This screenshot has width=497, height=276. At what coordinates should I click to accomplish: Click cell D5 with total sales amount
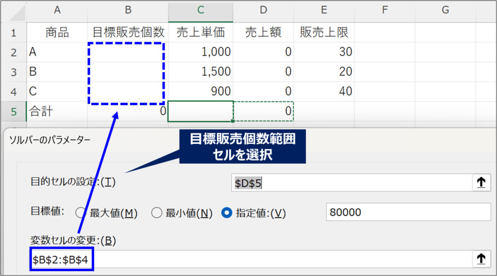(263, 112)
